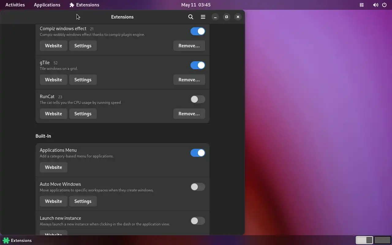
Task: Click the Extensions puzzle icon in the top bar
Action: [x=72, y=5]
